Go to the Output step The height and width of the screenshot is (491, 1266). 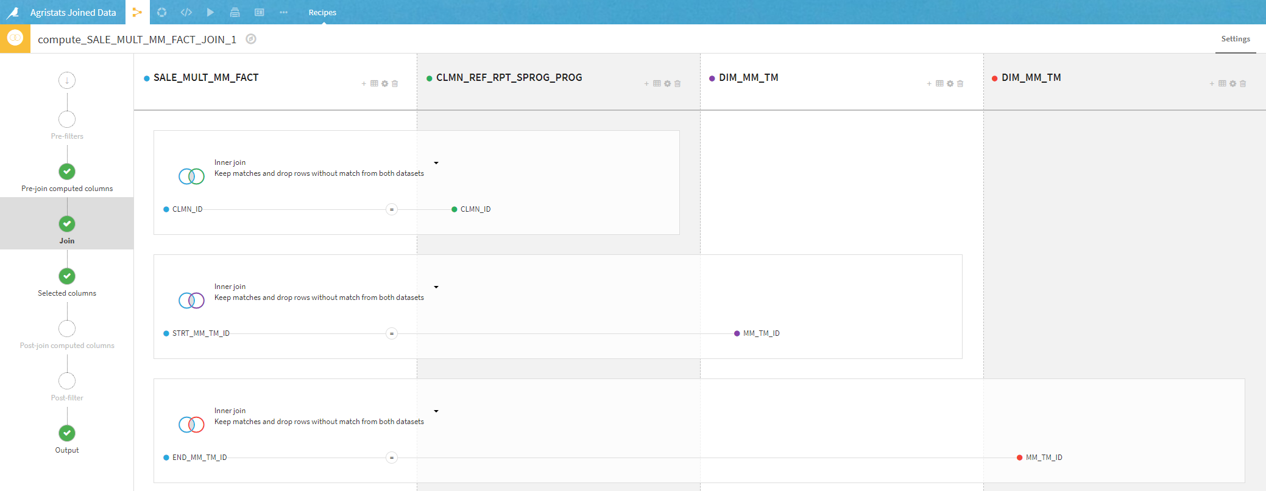point(67,439)
